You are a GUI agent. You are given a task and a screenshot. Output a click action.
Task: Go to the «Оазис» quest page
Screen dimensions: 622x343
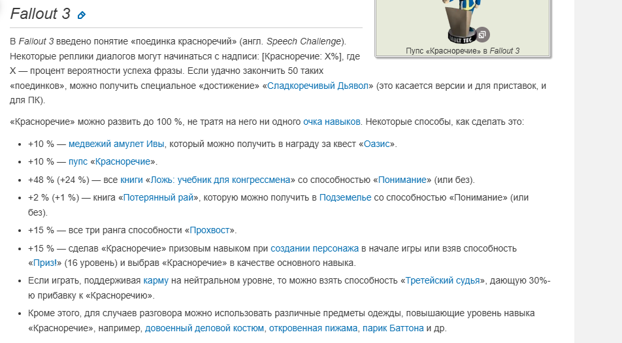[x=377, y=144]
